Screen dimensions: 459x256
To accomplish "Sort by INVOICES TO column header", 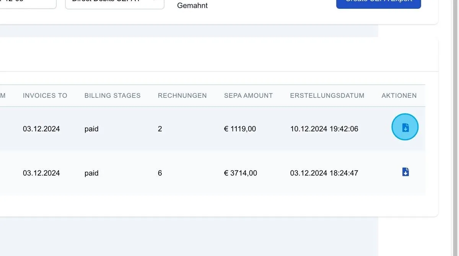I will pyautogui.click(x=45, y=96).
